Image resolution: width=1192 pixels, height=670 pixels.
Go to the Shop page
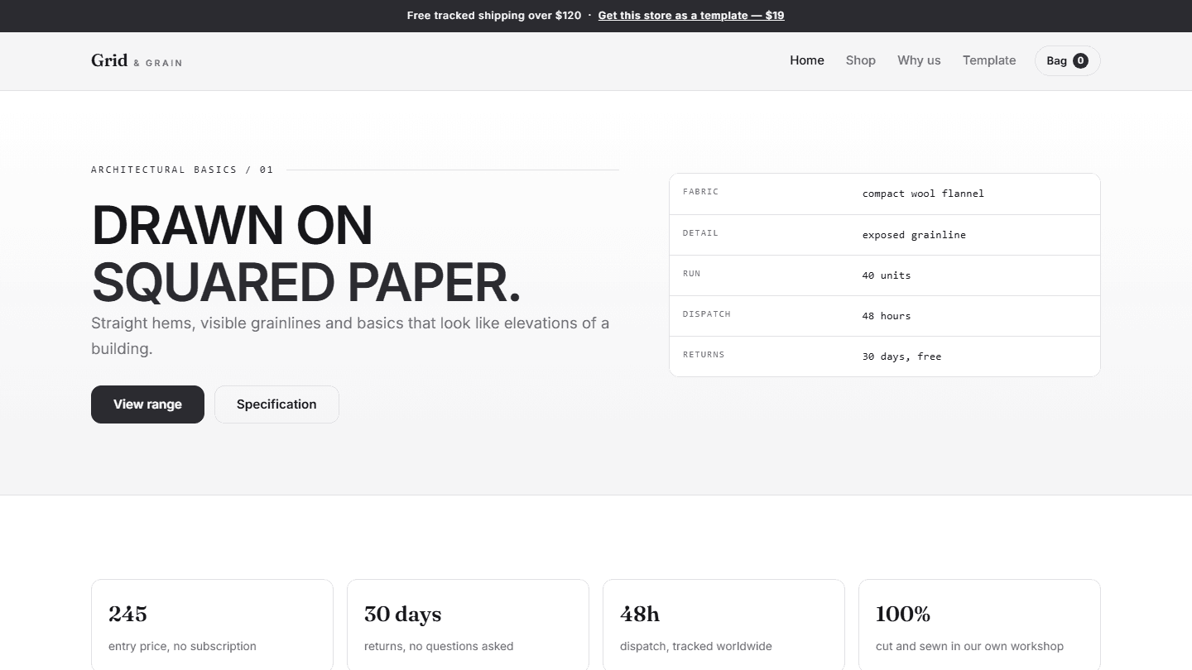pyautogui.click(x=861, y=60)
